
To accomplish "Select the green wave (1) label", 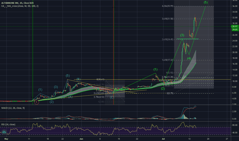I will point(155,69).
